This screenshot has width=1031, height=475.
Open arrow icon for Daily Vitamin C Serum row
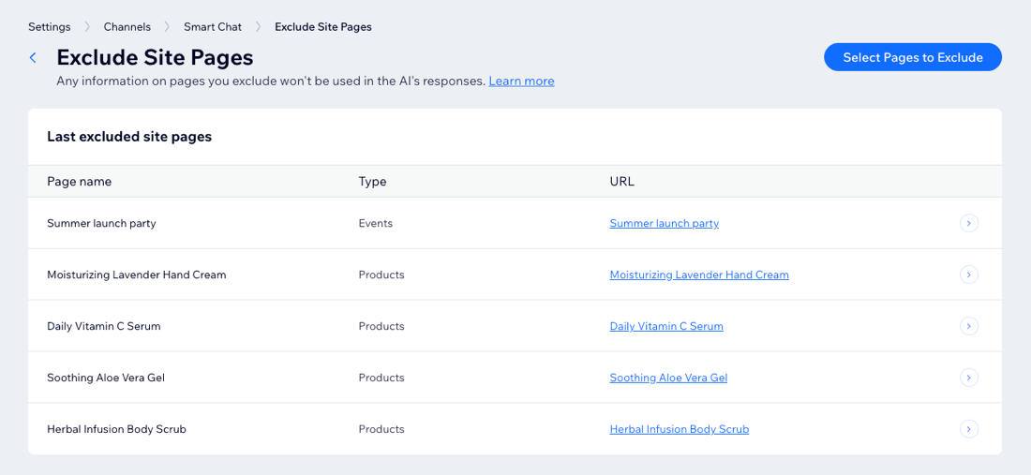968,326
